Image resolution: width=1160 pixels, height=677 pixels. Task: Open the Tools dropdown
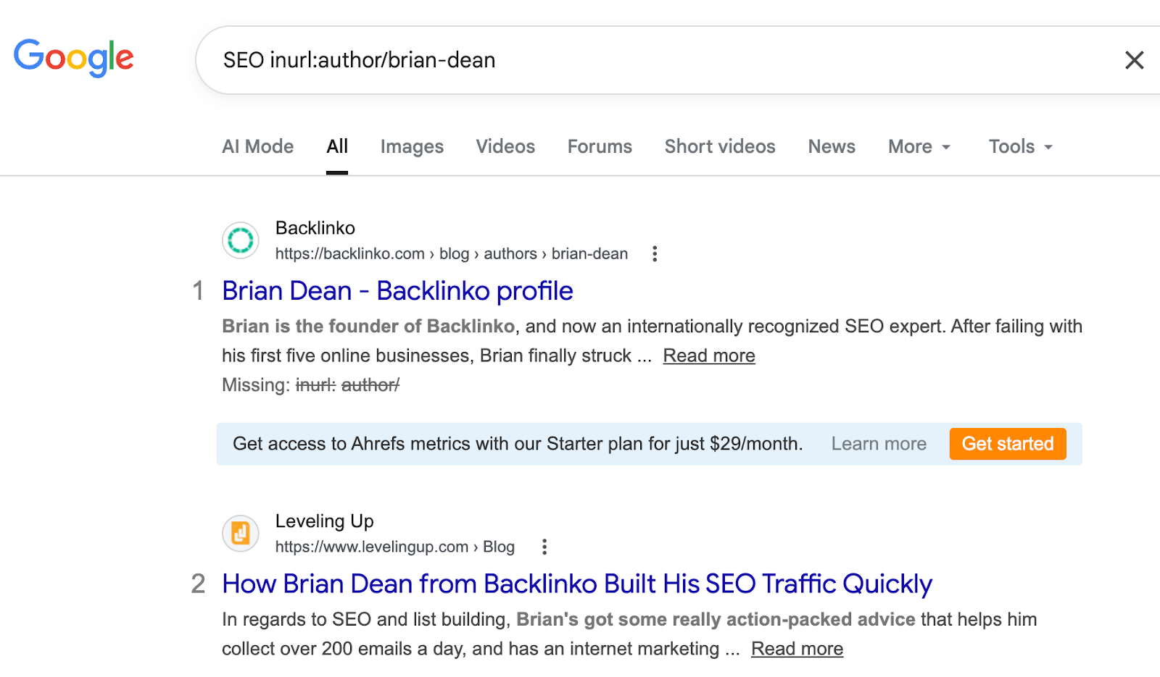click(x=1020, y=147)
